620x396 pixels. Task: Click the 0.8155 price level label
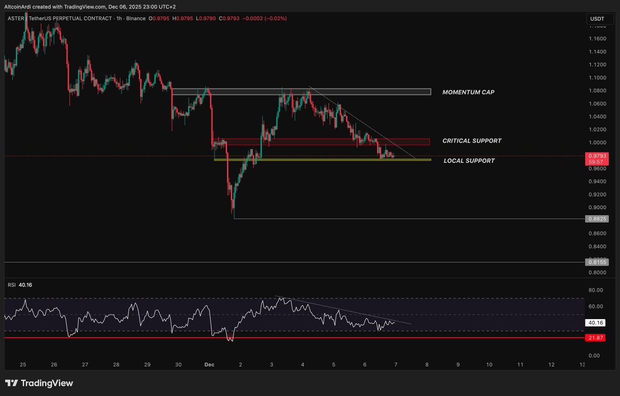(597, 262)
